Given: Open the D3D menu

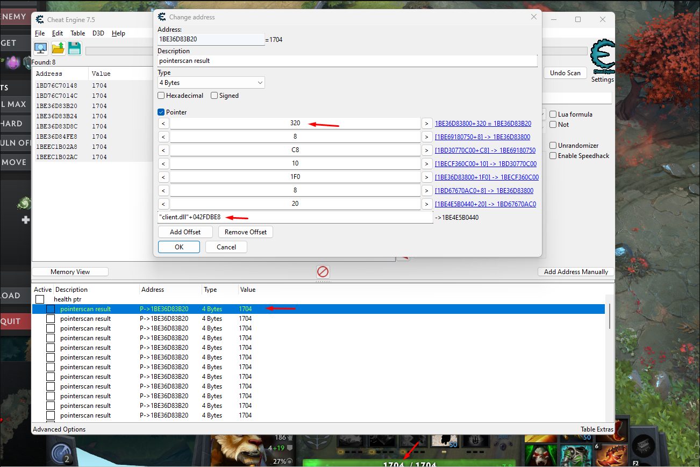Looking at the screenshot, I should click(98, 33).
